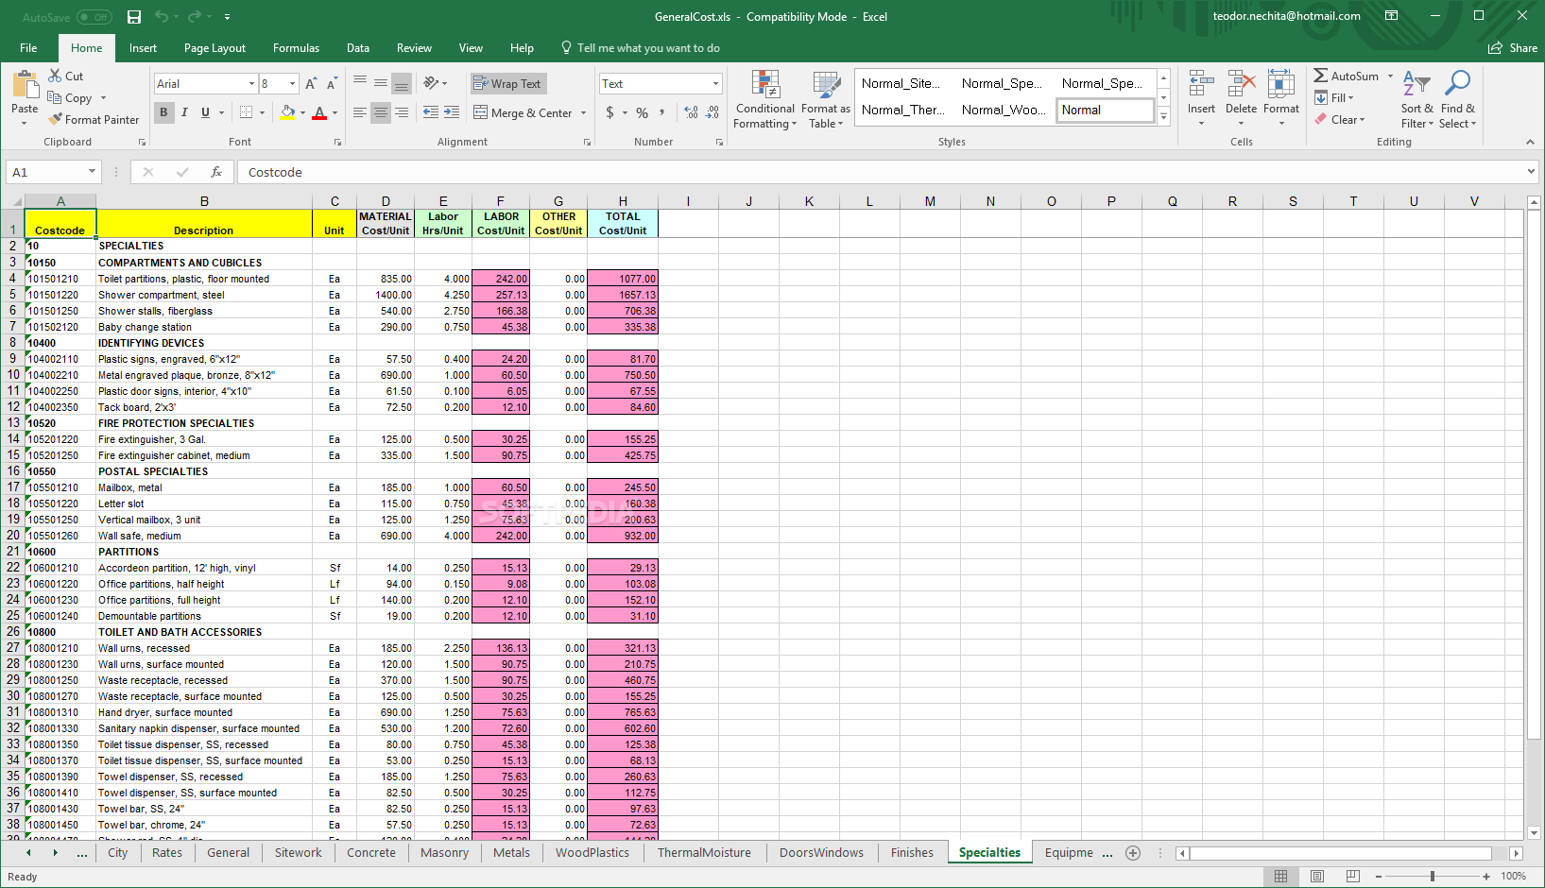Switch to the Insert ribbon tab
Screen dimensions: 1545x888
click(x=143, y=48)
